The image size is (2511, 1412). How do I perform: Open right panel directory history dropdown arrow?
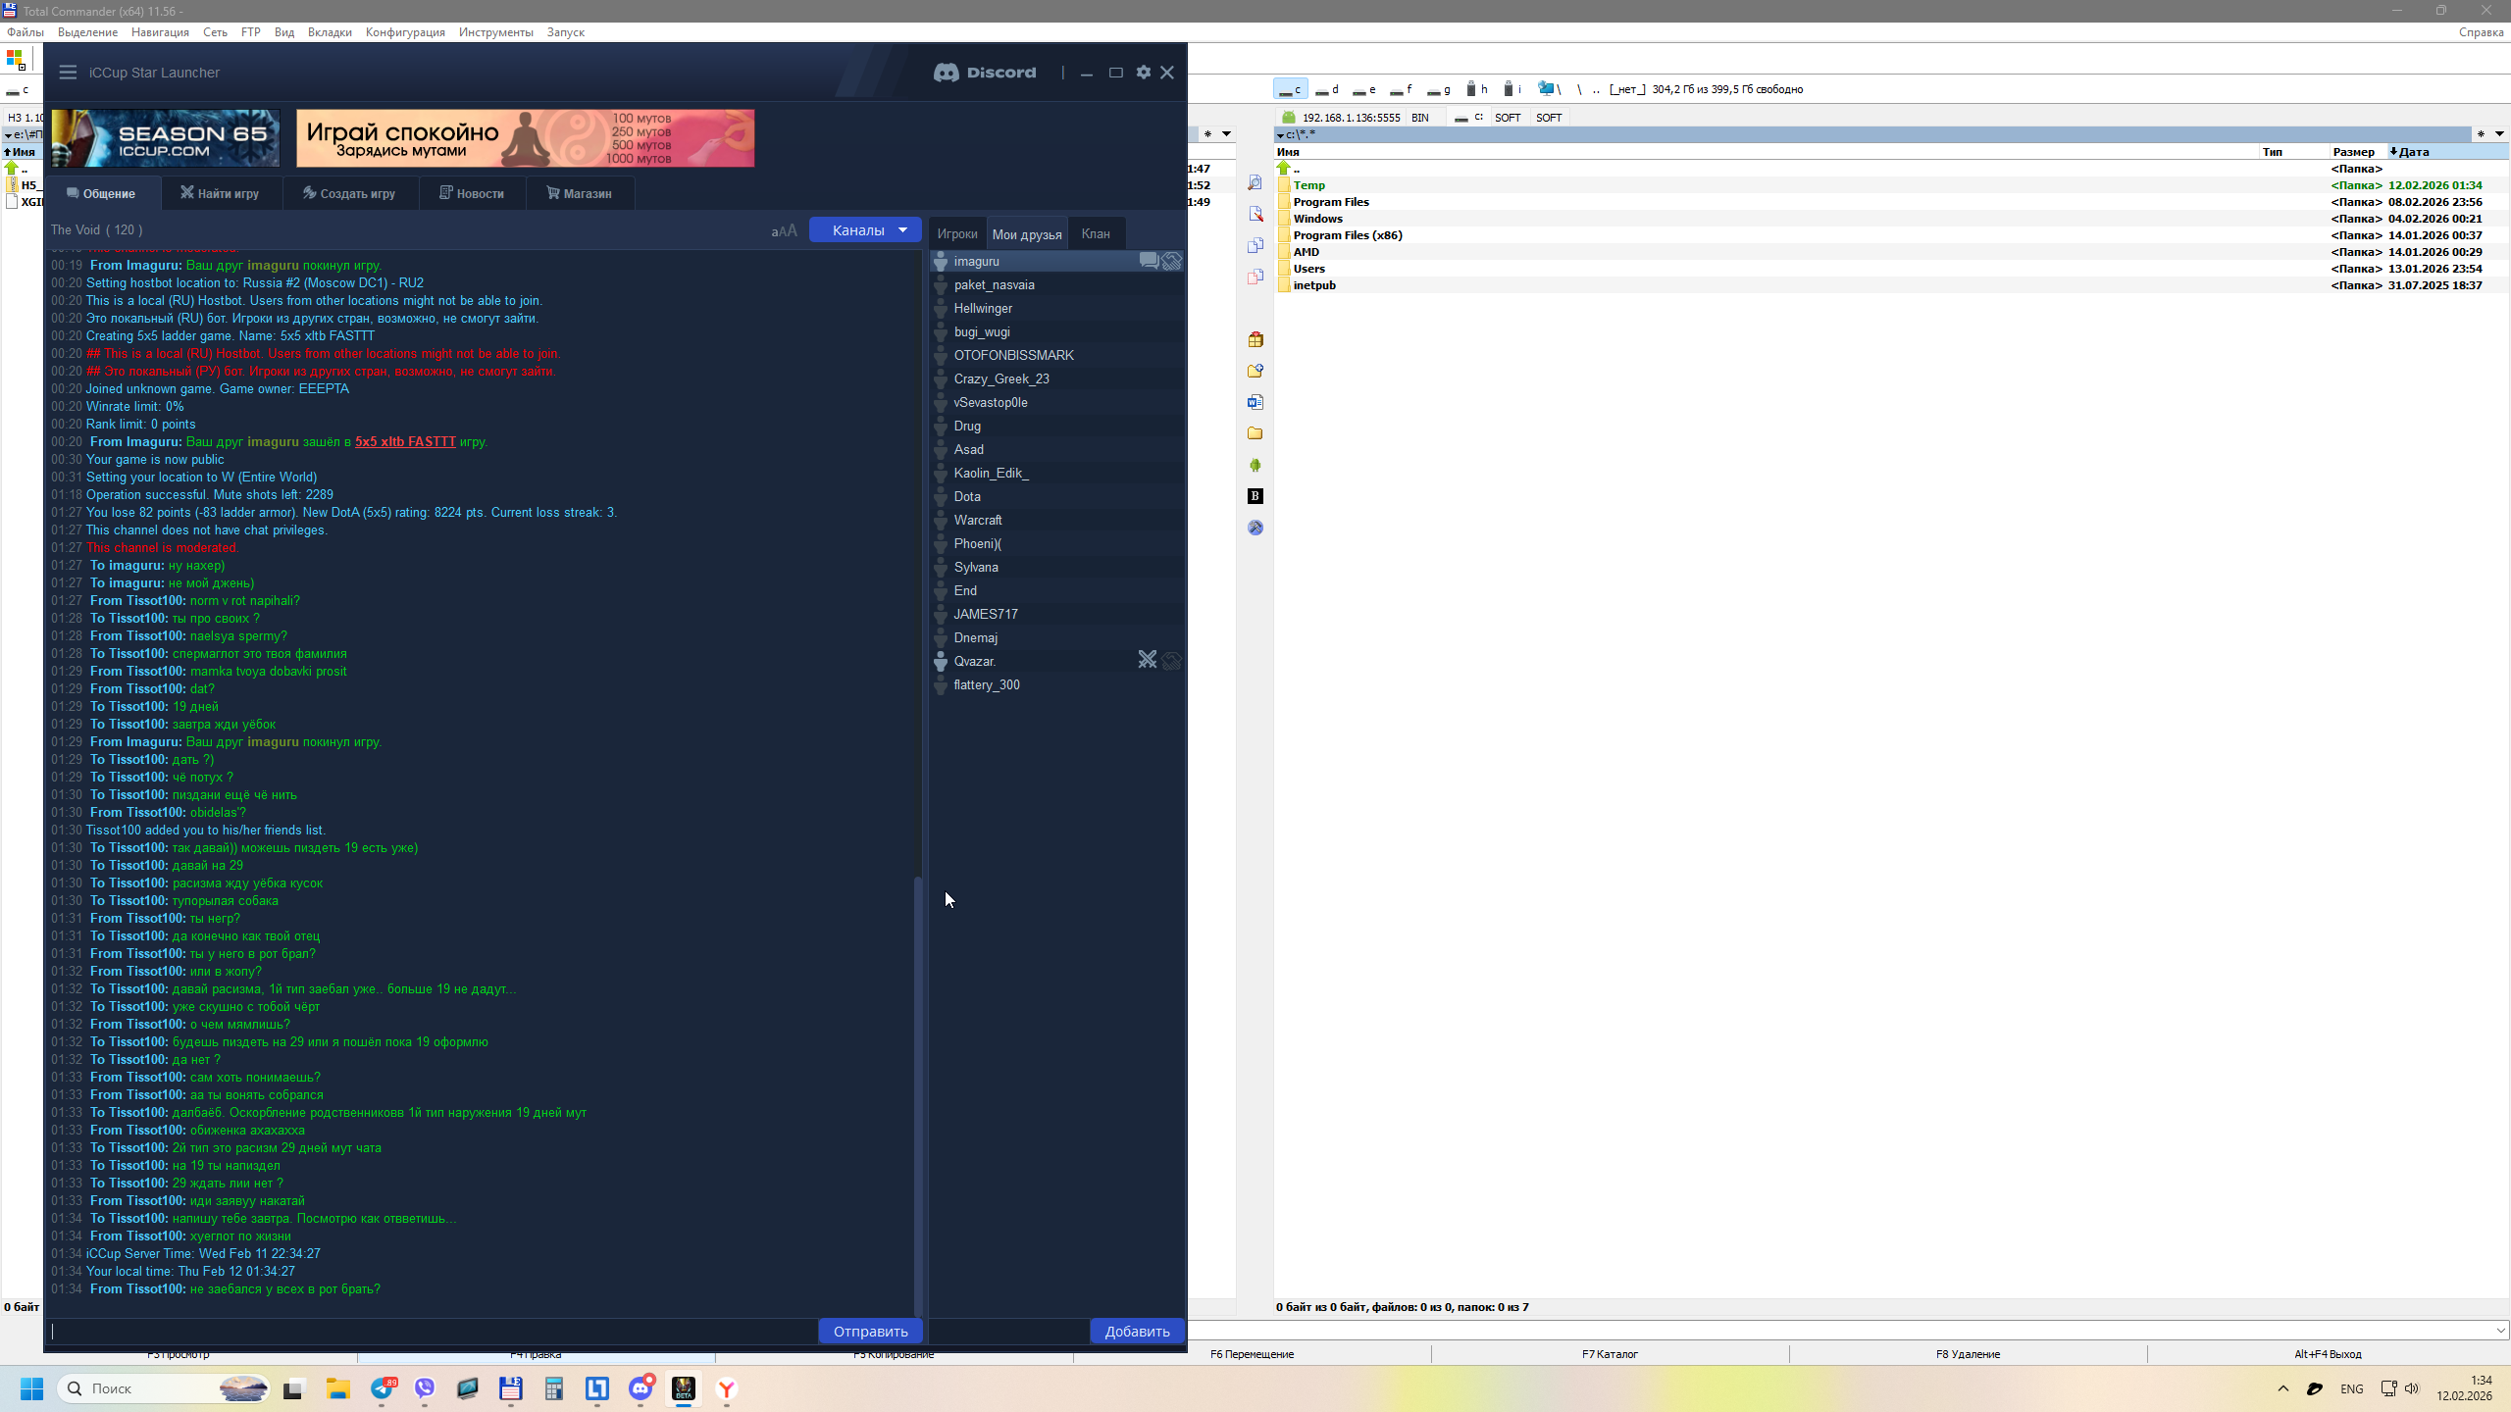point(2499,134)
